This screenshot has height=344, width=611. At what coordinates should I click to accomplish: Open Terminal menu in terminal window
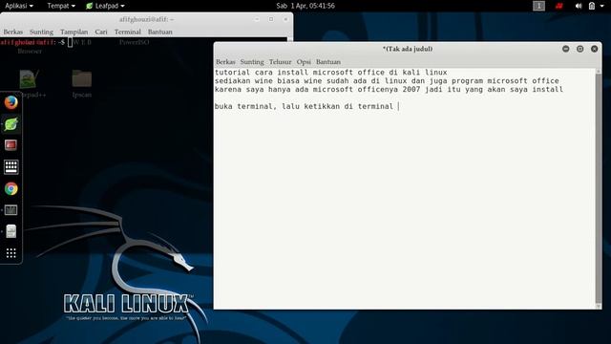(127, 32)
